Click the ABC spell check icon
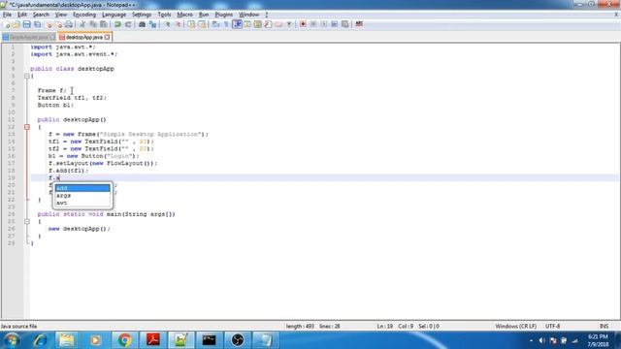 click(359, 24)
